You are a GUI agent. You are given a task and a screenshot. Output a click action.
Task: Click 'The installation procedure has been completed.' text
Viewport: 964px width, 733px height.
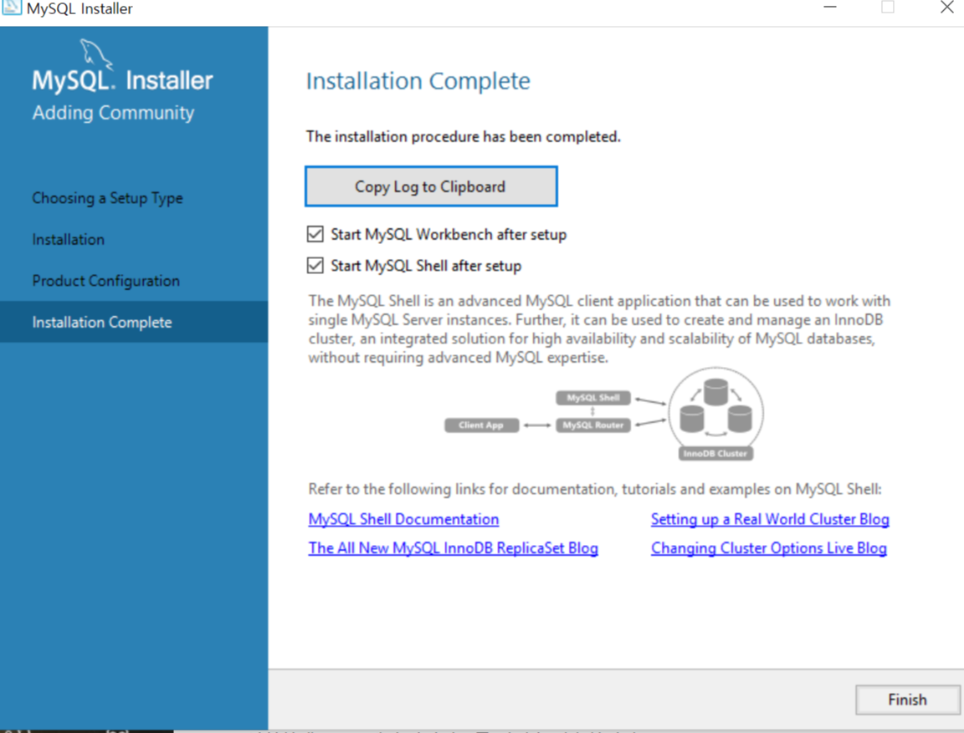click(464, 136)
